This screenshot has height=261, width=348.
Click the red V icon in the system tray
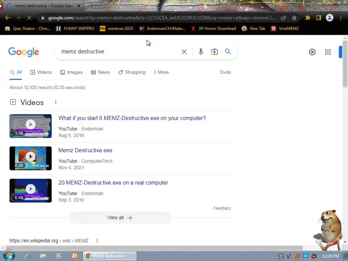(289, 256)
